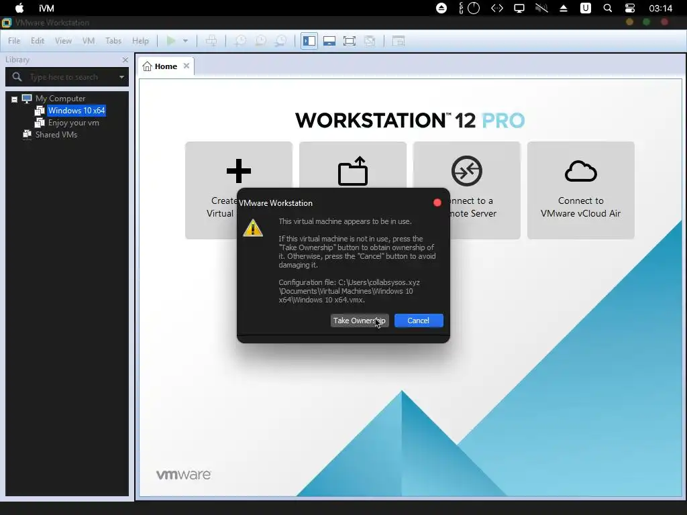Screen dimensions: 687x515
Task: Click the Send Ctrl+Alt+Del toolbar icon
Action: coord(211,41)
